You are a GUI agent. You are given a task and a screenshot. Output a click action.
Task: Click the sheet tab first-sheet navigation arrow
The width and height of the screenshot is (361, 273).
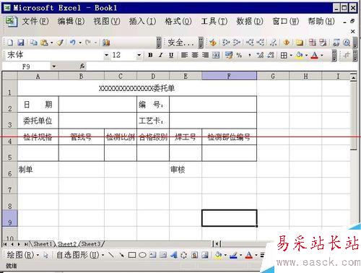[x=5, y=244]
